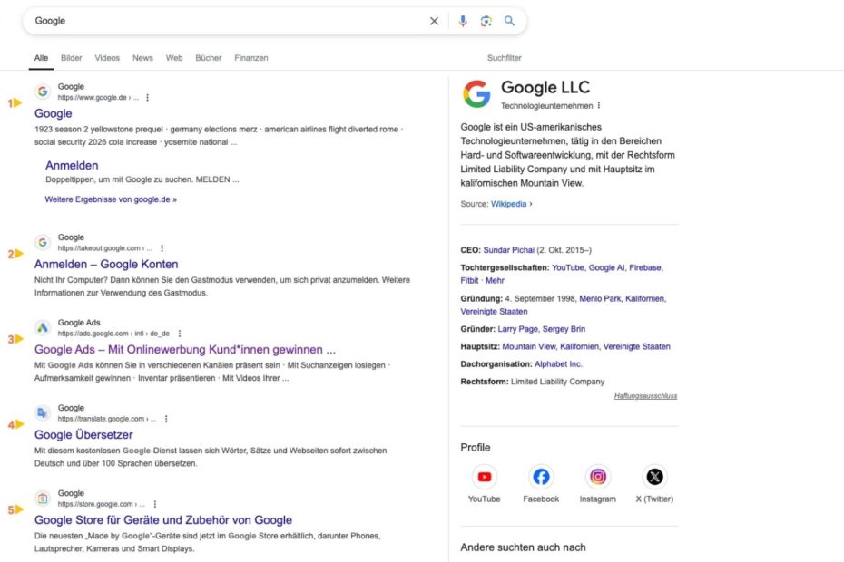Open the Google Übersetzer result
The width and height of the screenshot is (844, 562).
click(x=83, y=434)
